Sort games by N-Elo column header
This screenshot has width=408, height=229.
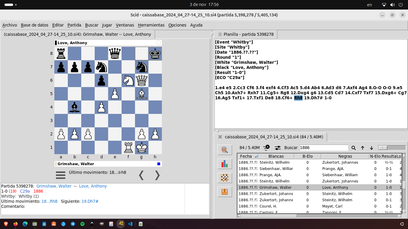(375, 156)
